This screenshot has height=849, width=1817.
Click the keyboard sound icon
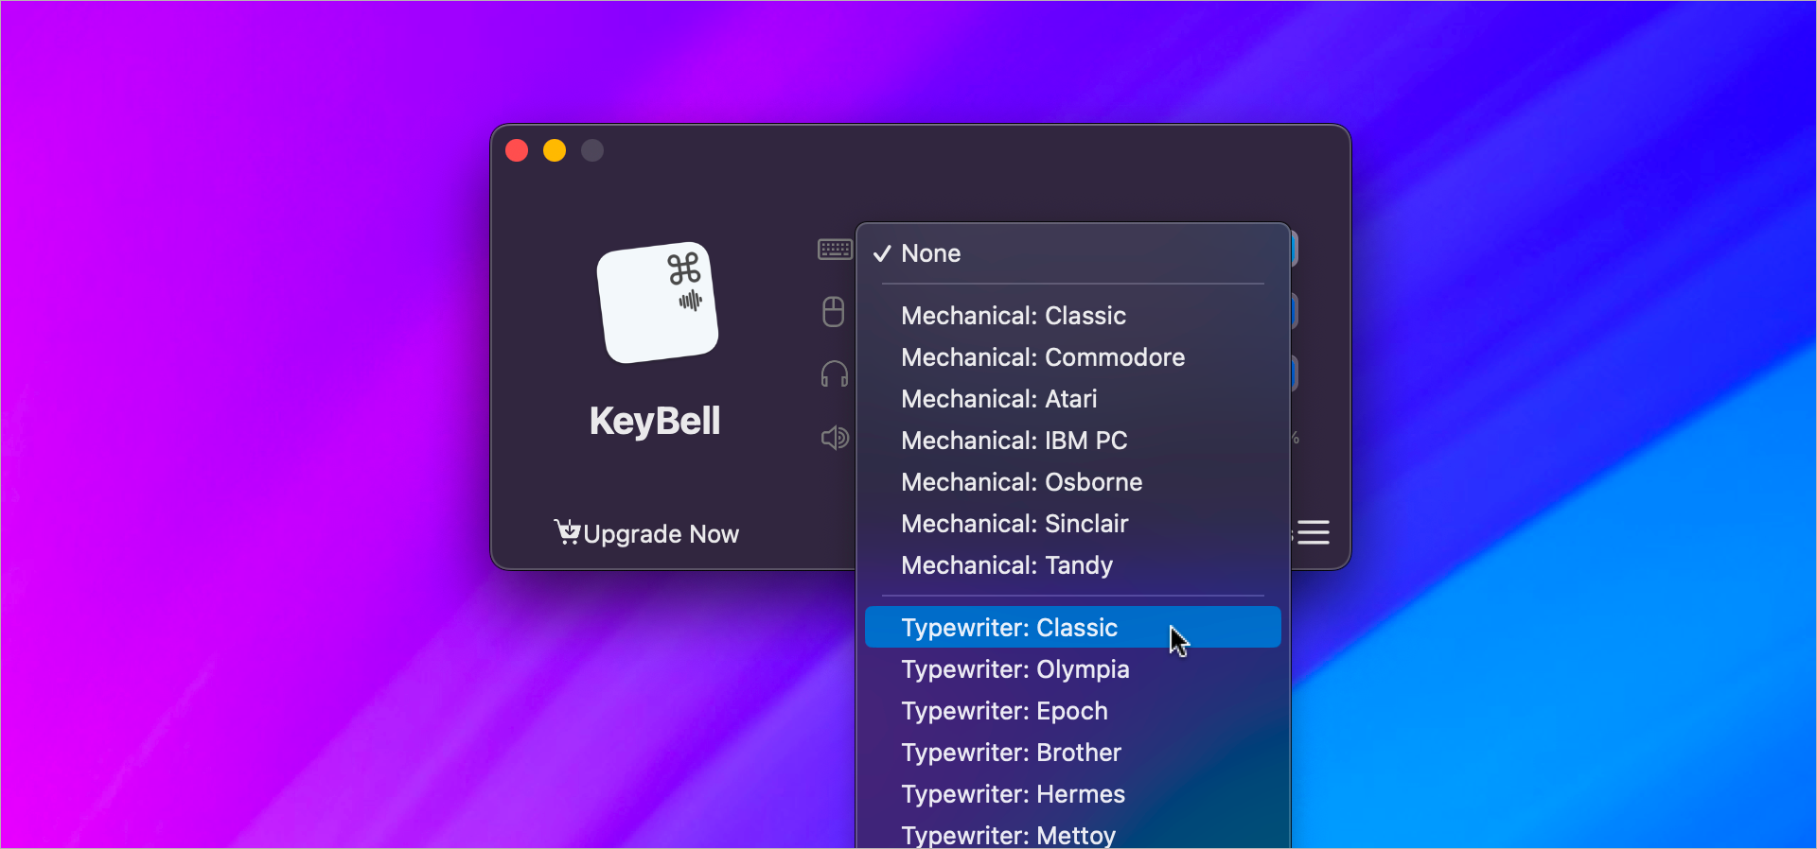pyautogui.click(x=835, y=250)
